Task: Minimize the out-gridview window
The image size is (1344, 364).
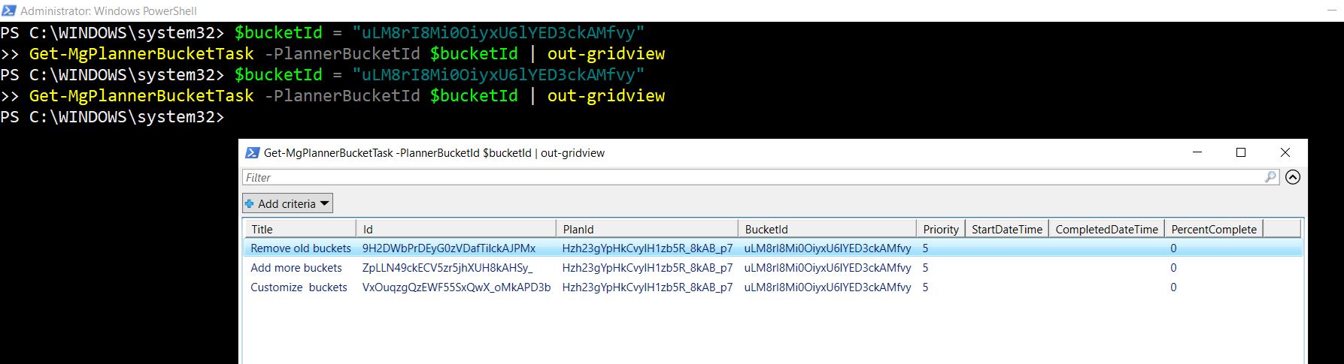Action: pyautogui.click(x=1197, y=152)
